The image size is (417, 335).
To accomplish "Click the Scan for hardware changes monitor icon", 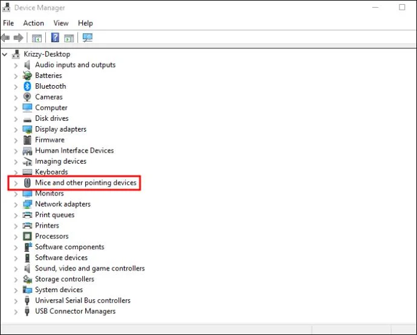I will pos(88,37).
